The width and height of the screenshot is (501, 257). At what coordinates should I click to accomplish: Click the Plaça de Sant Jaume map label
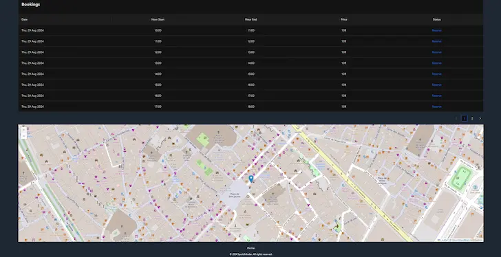coord(235,195)
